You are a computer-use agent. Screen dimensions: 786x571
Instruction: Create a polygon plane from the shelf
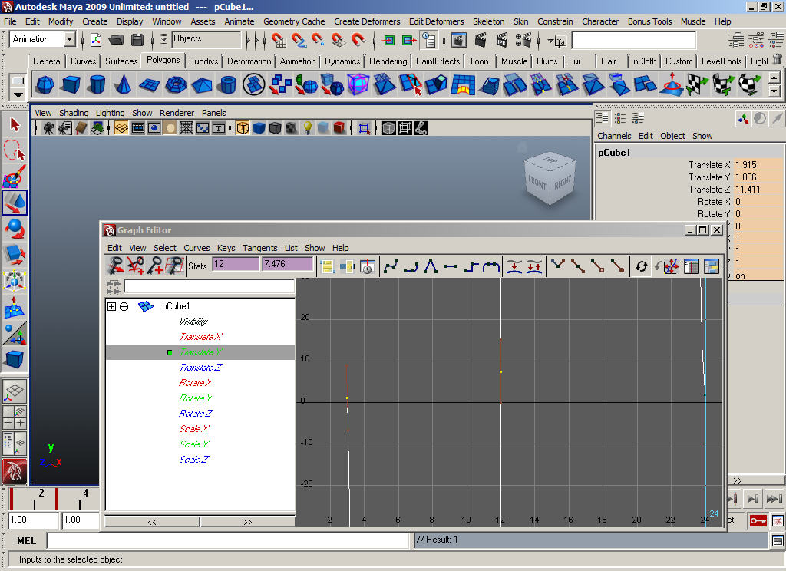pos(149,84)
